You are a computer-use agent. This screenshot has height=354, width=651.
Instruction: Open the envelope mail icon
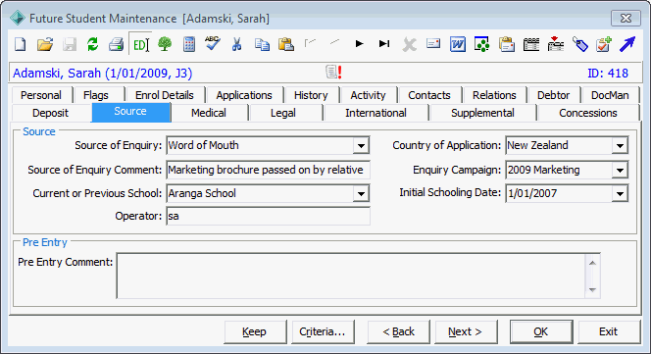pos(433,43)
